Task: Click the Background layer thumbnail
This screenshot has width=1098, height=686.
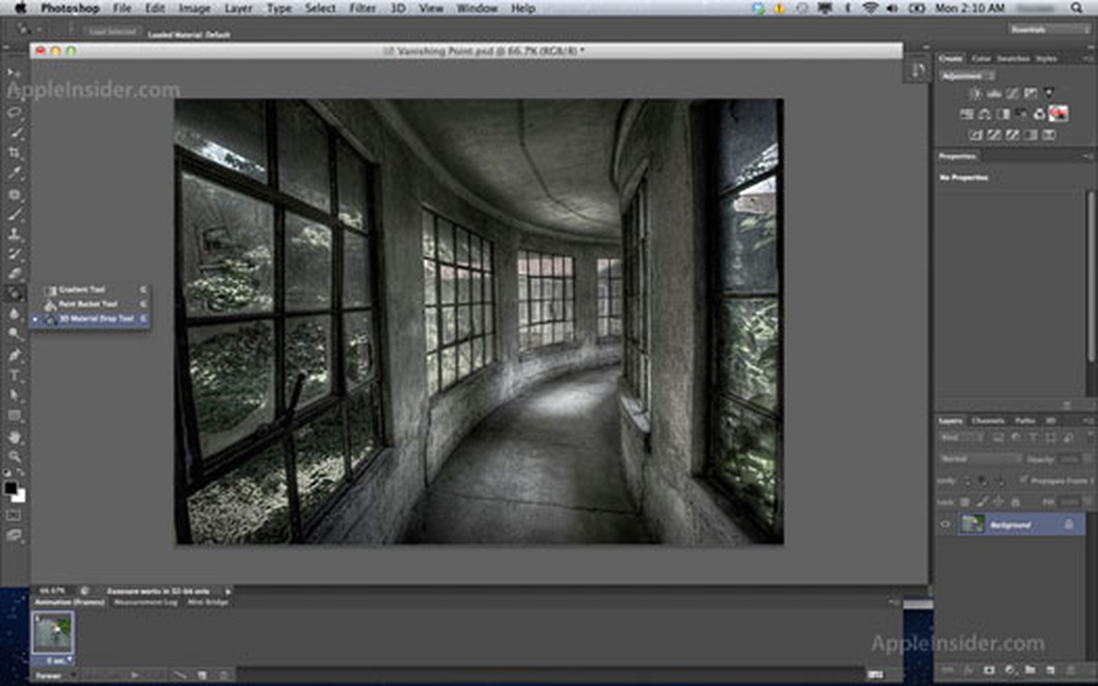Action: (973, 524)
